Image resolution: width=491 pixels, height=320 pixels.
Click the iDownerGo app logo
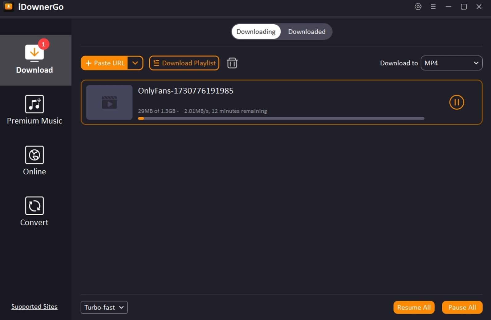pyautogui.click(x=9, y=6)
